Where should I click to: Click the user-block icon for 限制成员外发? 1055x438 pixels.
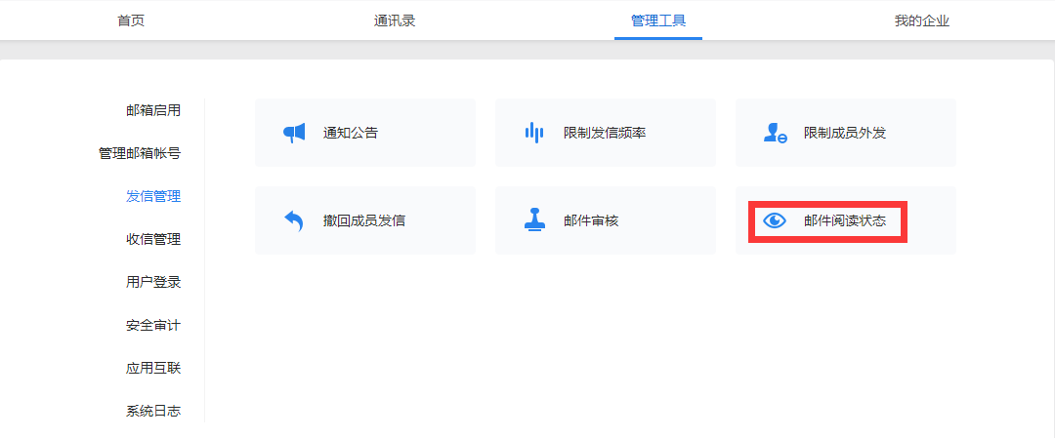click(775, 133)
